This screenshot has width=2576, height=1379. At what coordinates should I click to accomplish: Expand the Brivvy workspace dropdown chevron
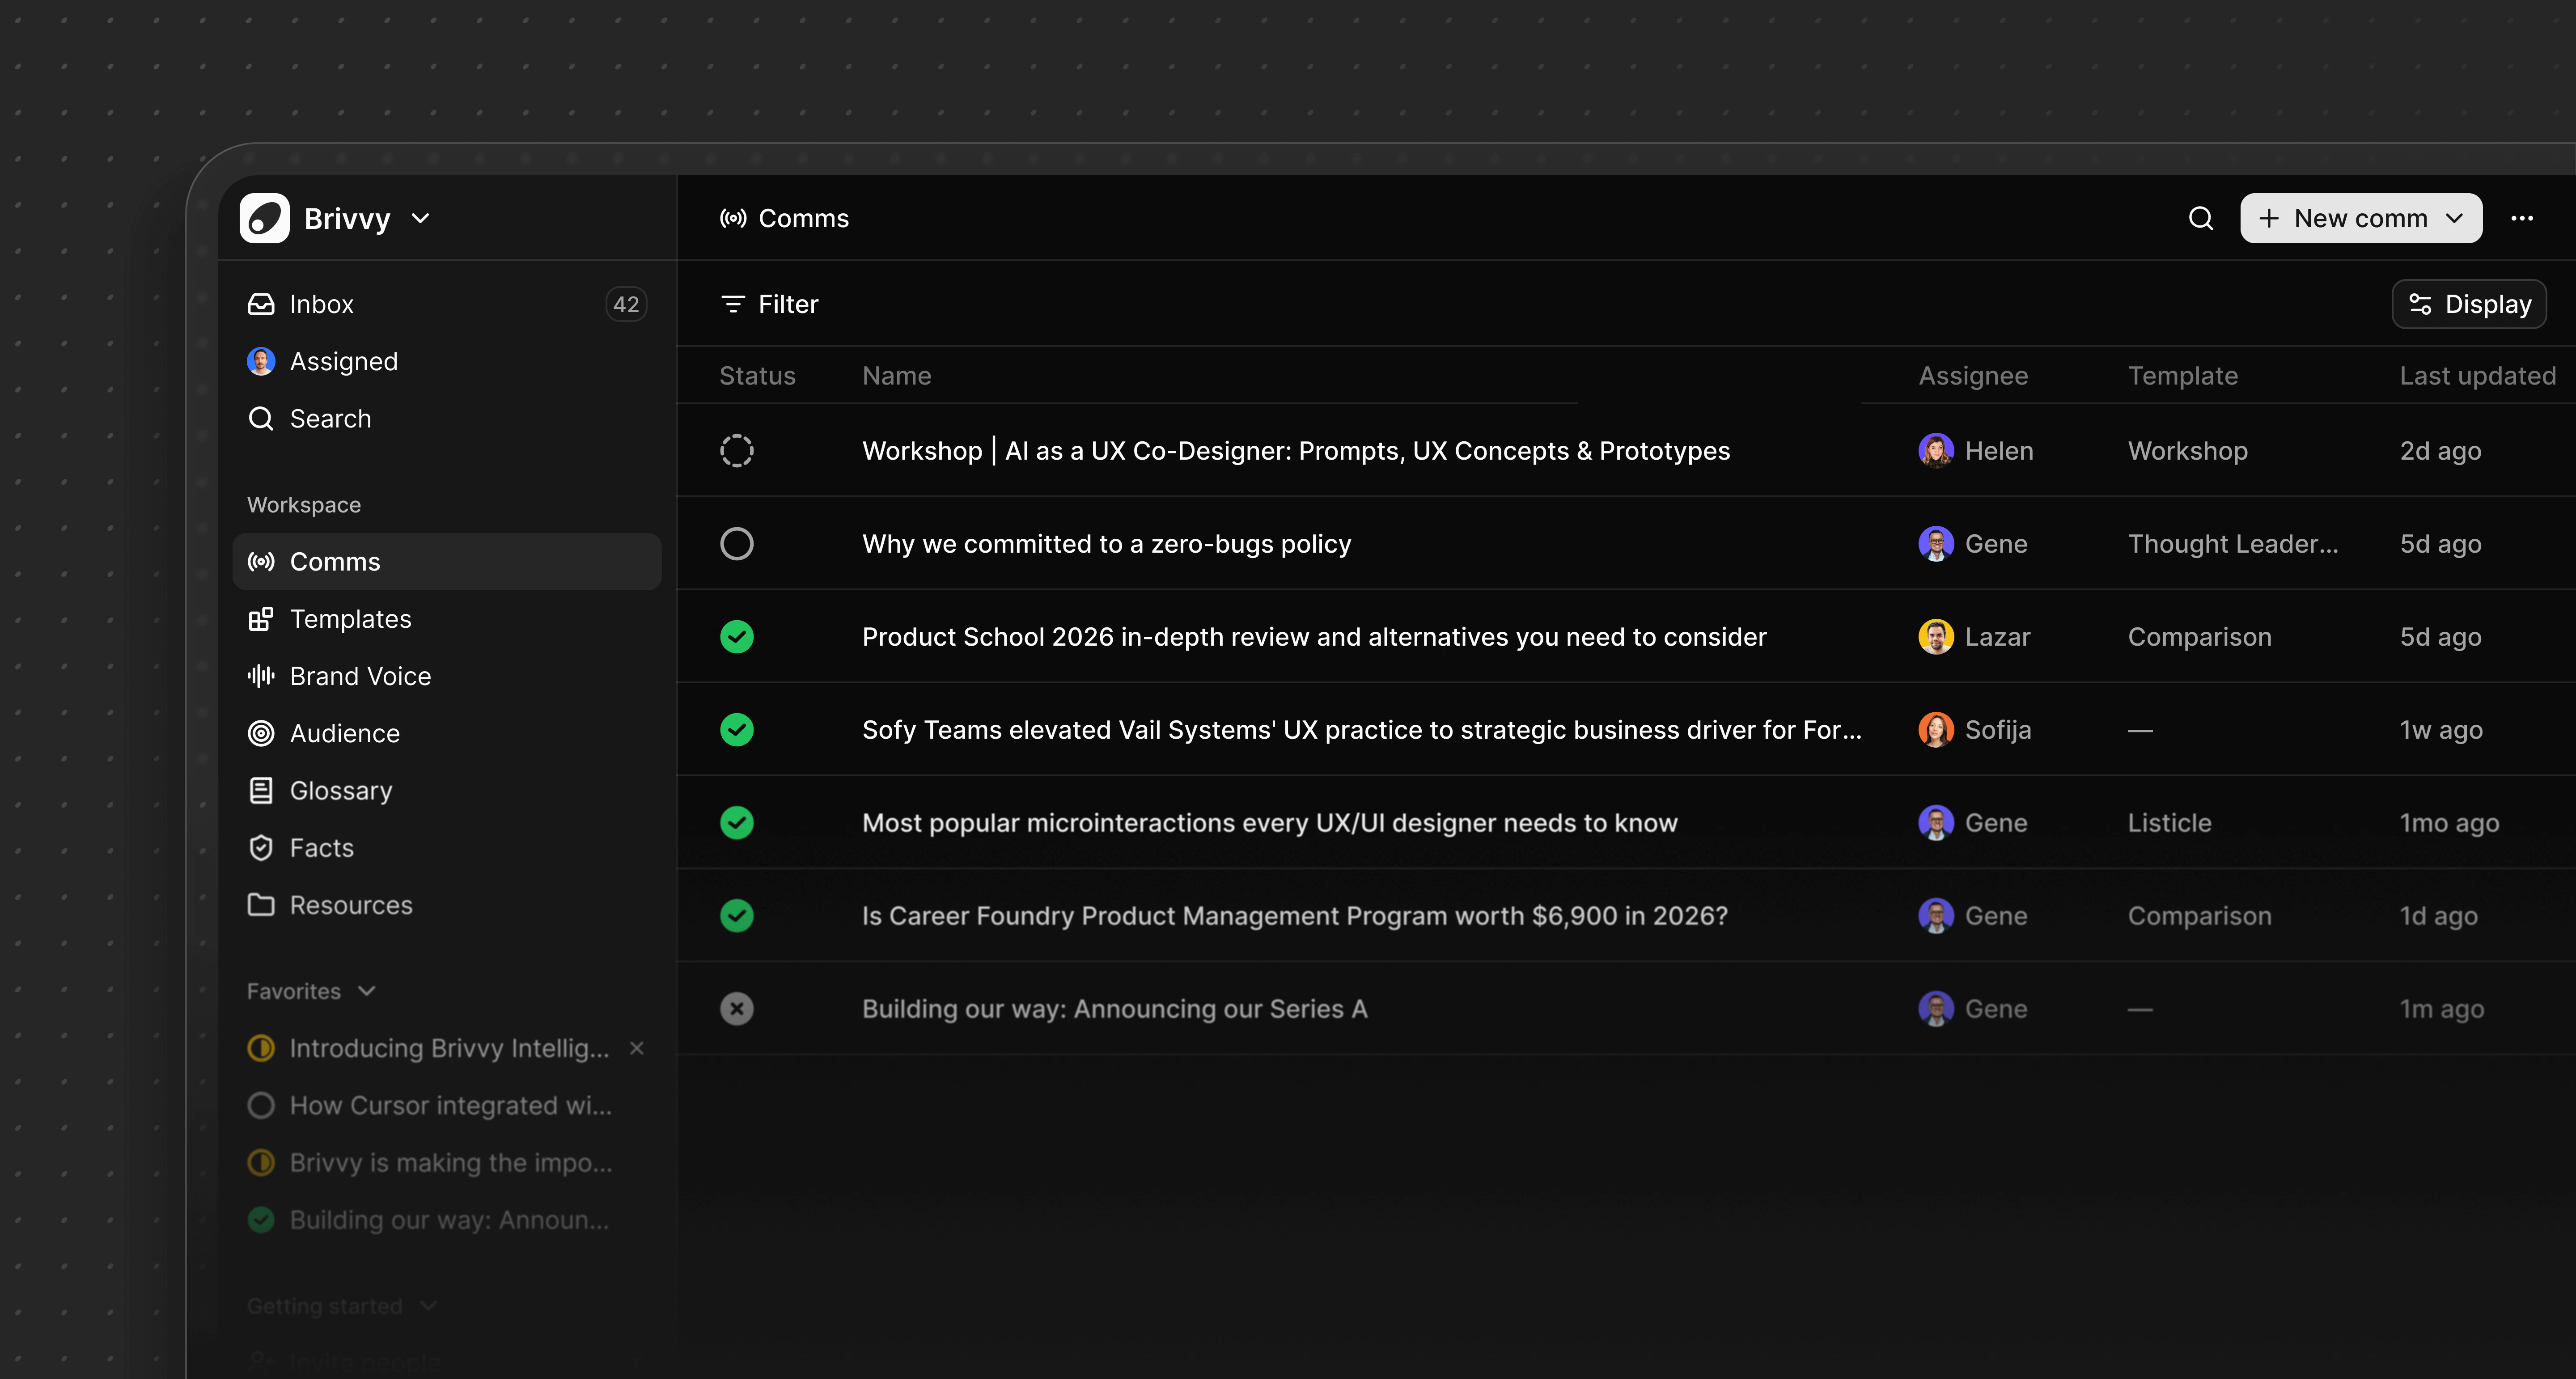(x=421, y=218)
